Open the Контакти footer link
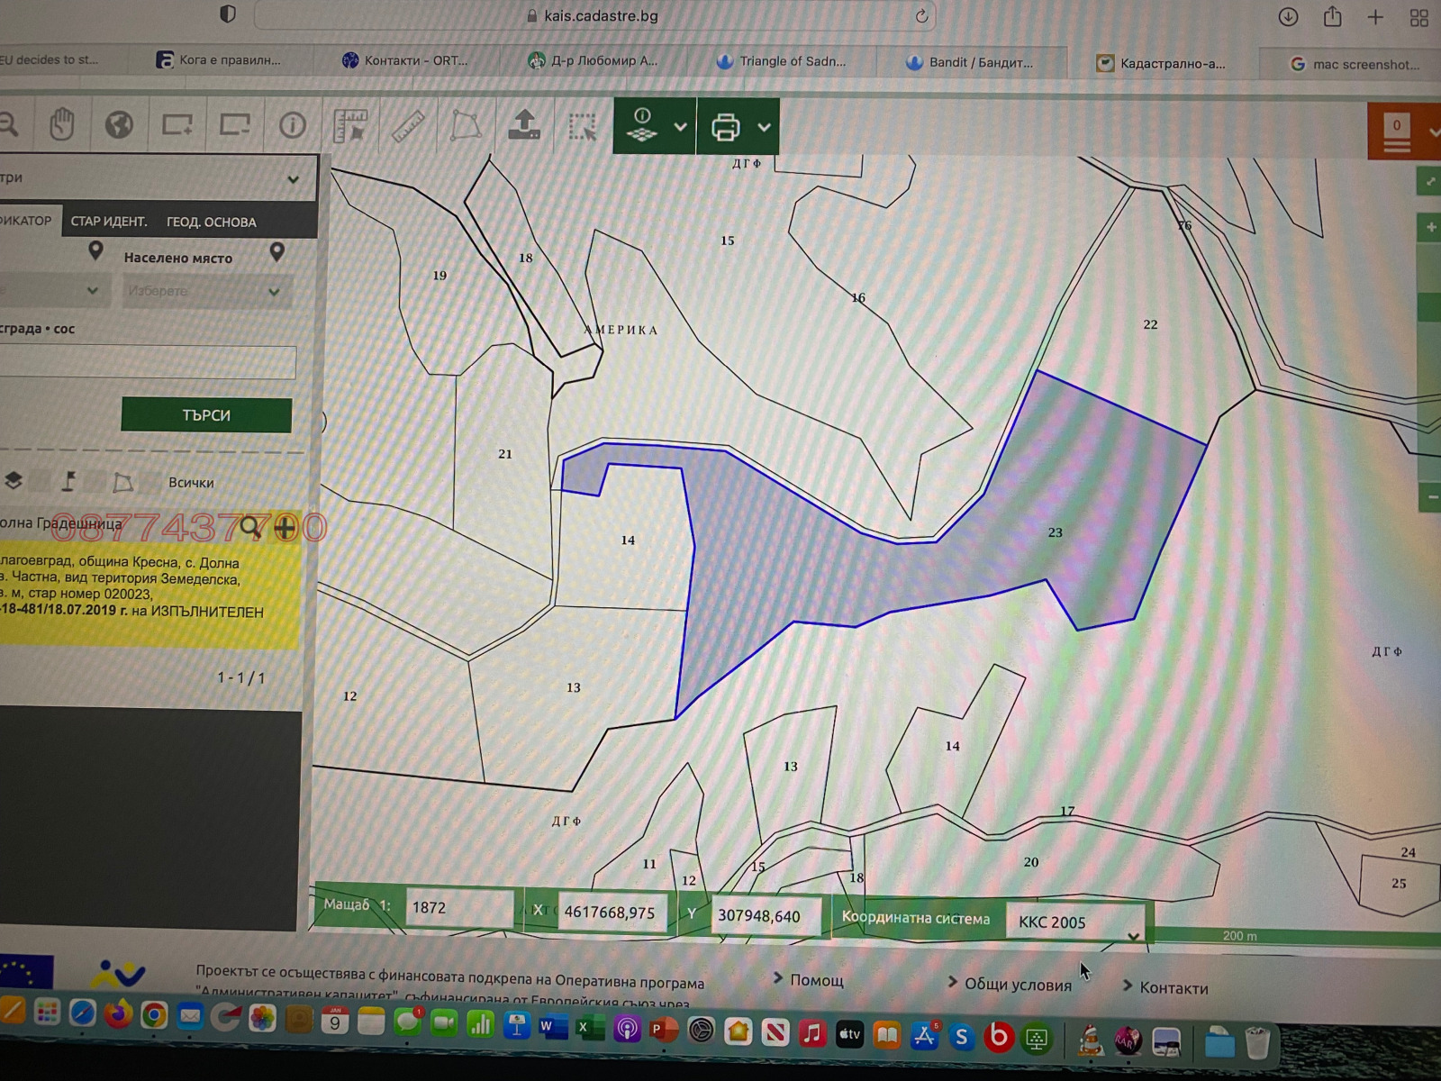Screen dimensions: 1441x1081 point(1173,988)
